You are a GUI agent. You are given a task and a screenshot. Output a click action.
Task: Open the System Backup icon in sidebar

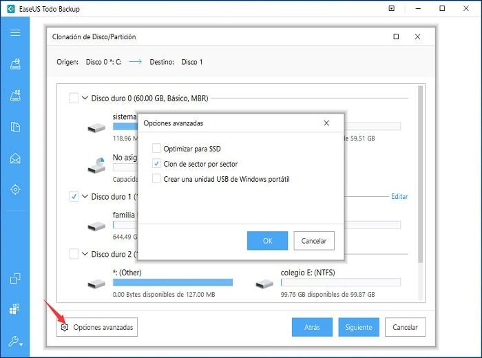point(15,95)
